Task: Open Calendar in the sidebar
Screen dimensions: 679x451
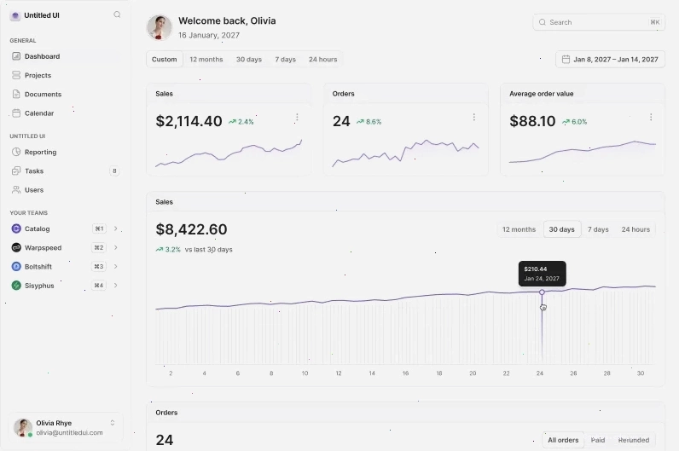Action: [x=65, y=113]
